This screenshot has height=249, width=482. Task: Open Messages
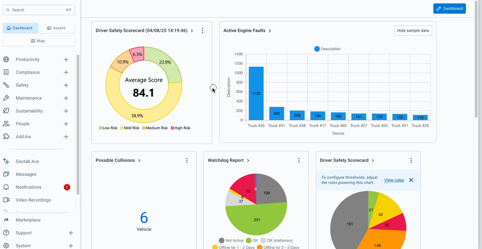coord(26,174)
